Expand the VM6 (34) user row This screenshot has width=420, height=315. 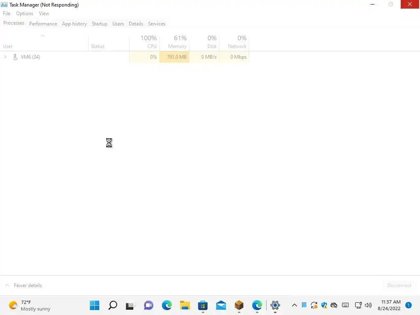(5, 57)
